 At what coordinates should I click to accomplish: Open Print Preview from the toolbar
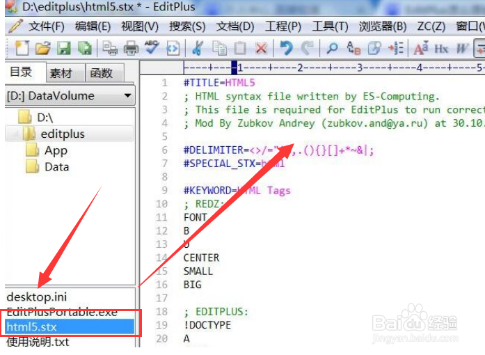tap(110, 48)
